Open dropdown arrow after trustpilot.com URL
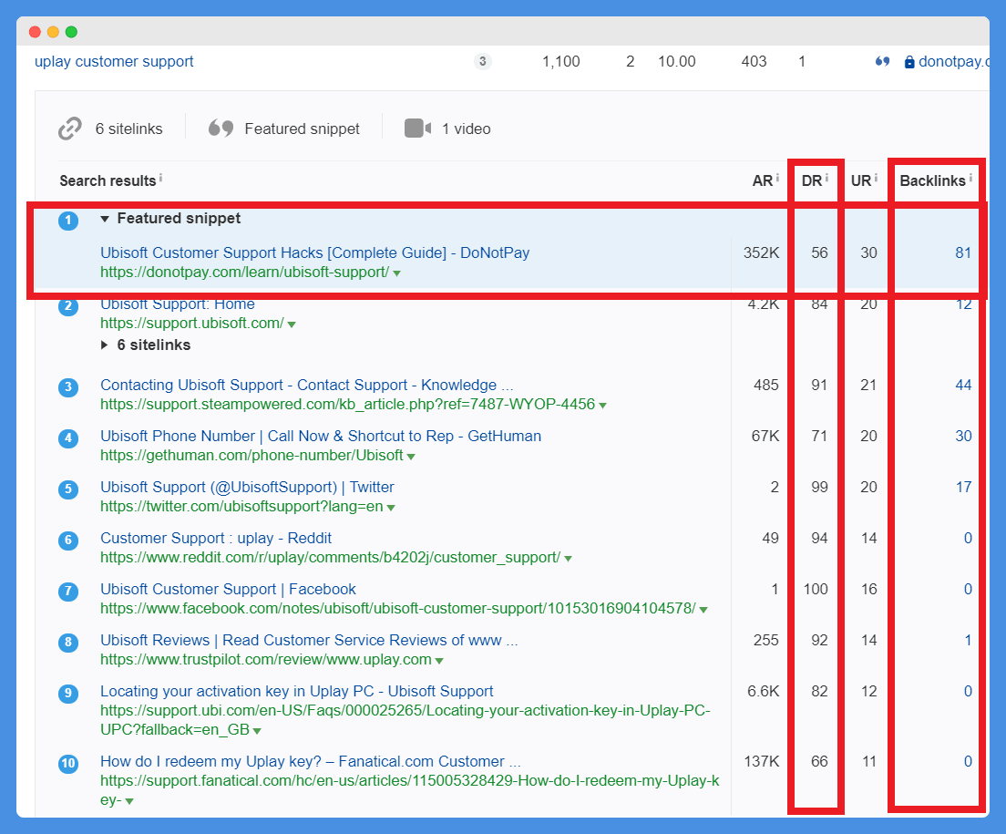This screenshot has width=1006, height=834. pos(439,661)
